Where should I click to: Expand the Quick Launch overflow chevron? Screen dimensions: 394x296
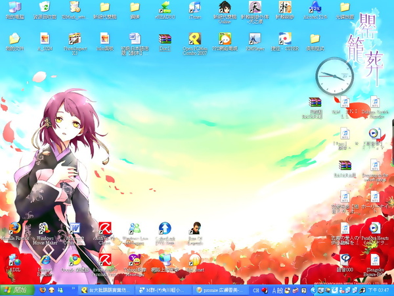(x=74, y=288)
